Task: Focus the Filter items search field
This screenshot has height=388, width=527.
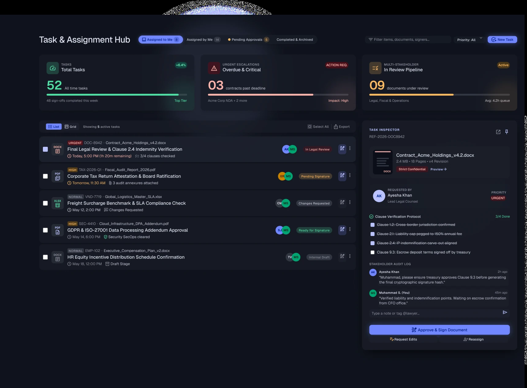Action: [408, 40]
